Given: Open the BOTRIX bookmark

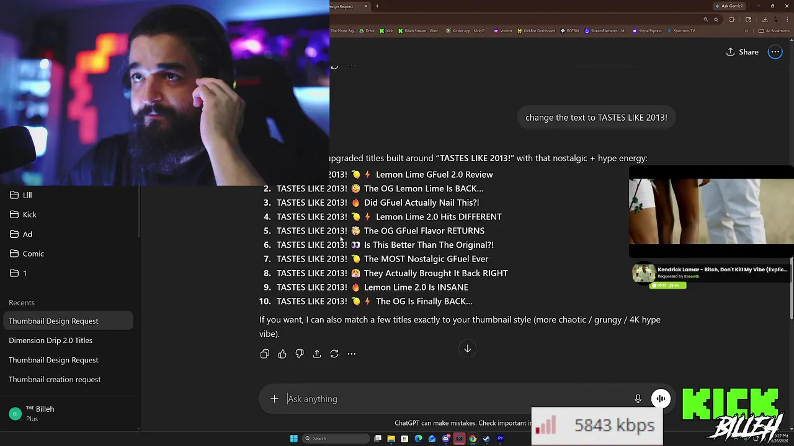Looking at the screenshot, I should 571,31.
